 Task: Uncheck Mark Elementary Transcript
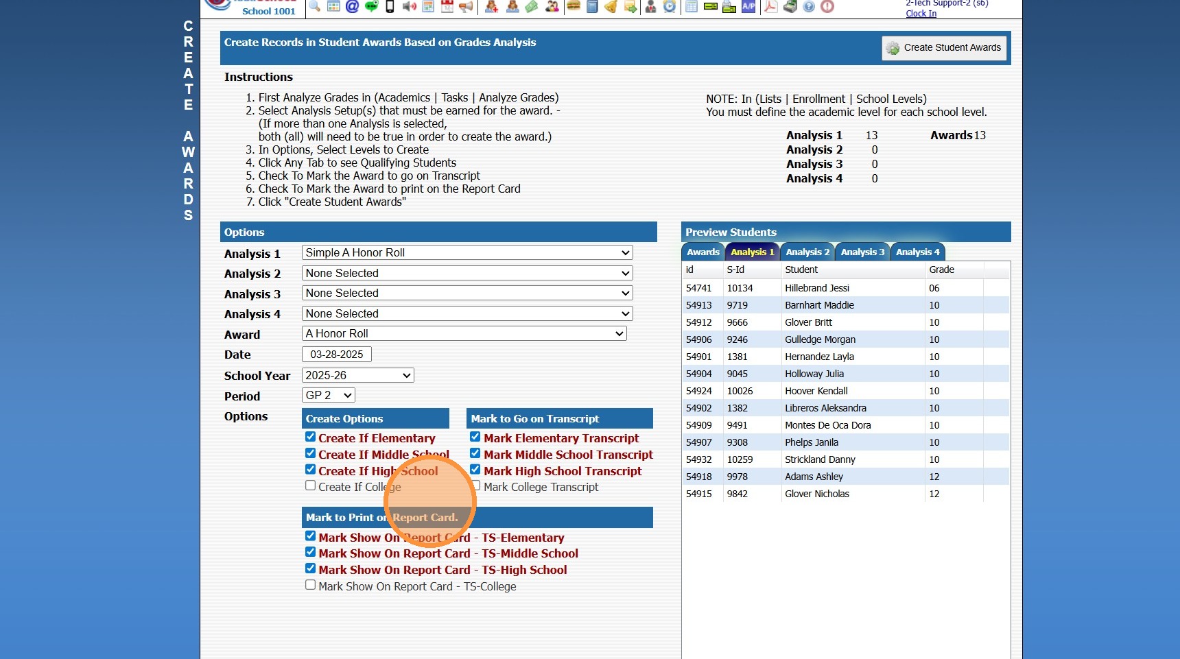[475, 437]
